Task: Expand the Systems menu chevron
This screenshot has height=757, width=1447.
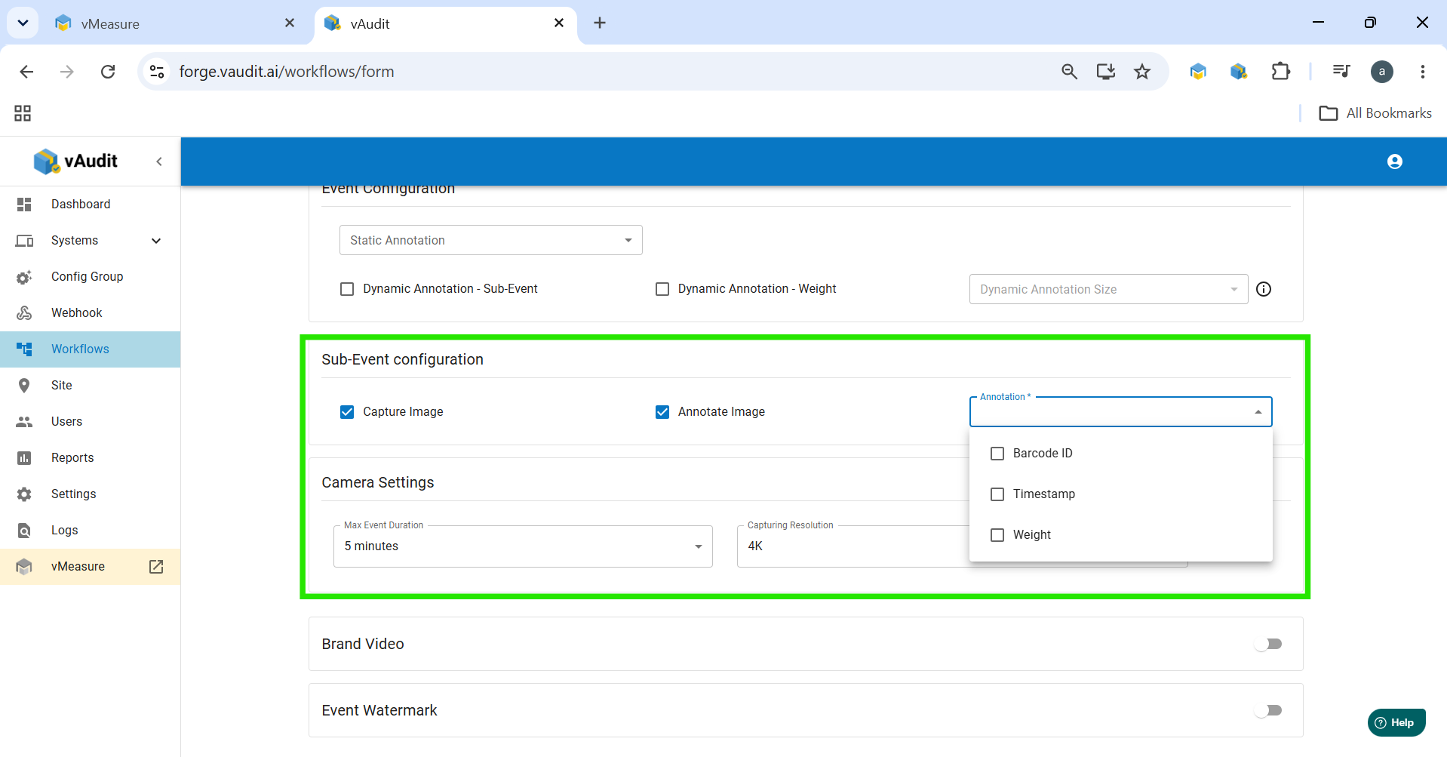Action: (156, 241)
